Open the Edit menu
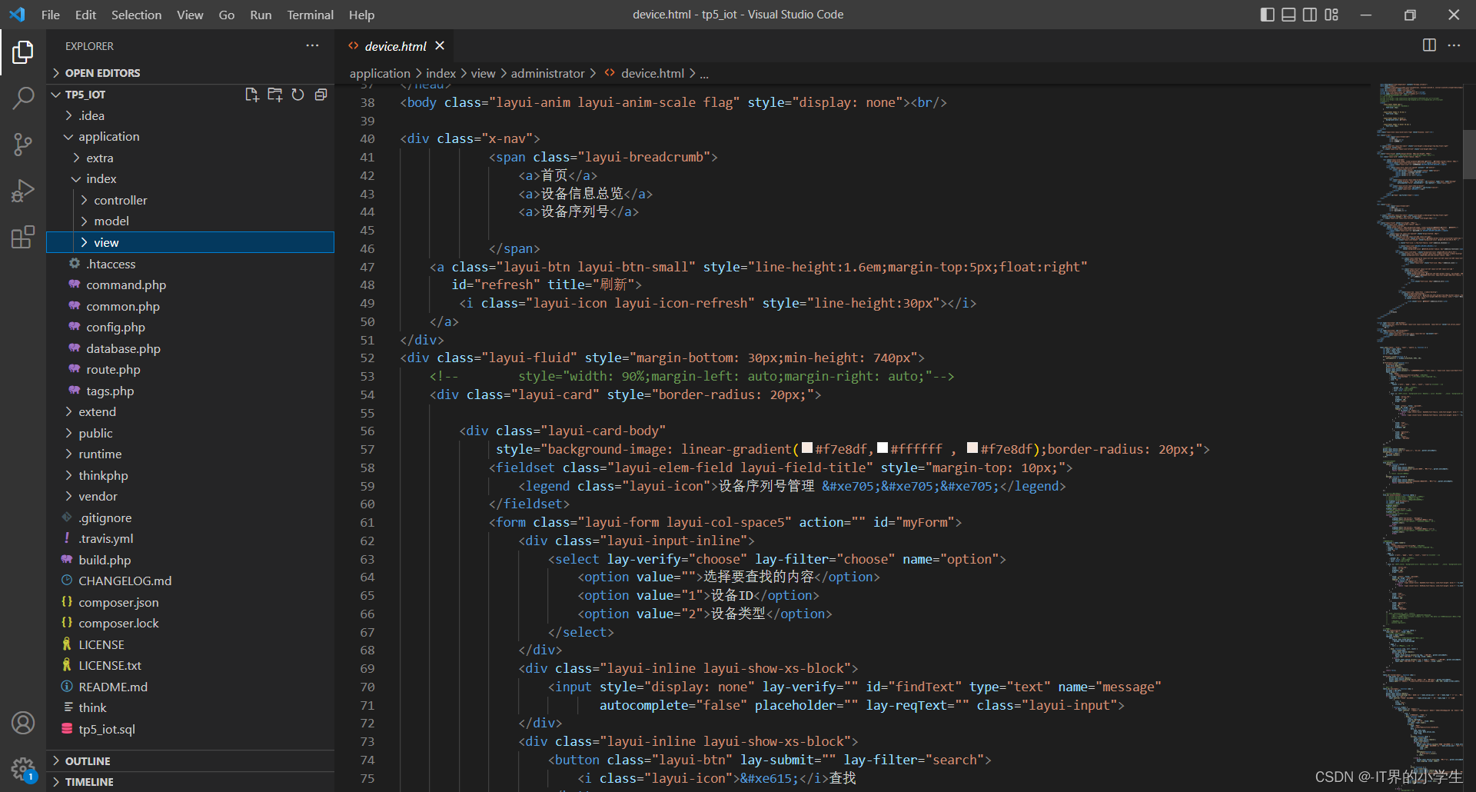The height and width of the screenshot is (792, 1476). 85,15
